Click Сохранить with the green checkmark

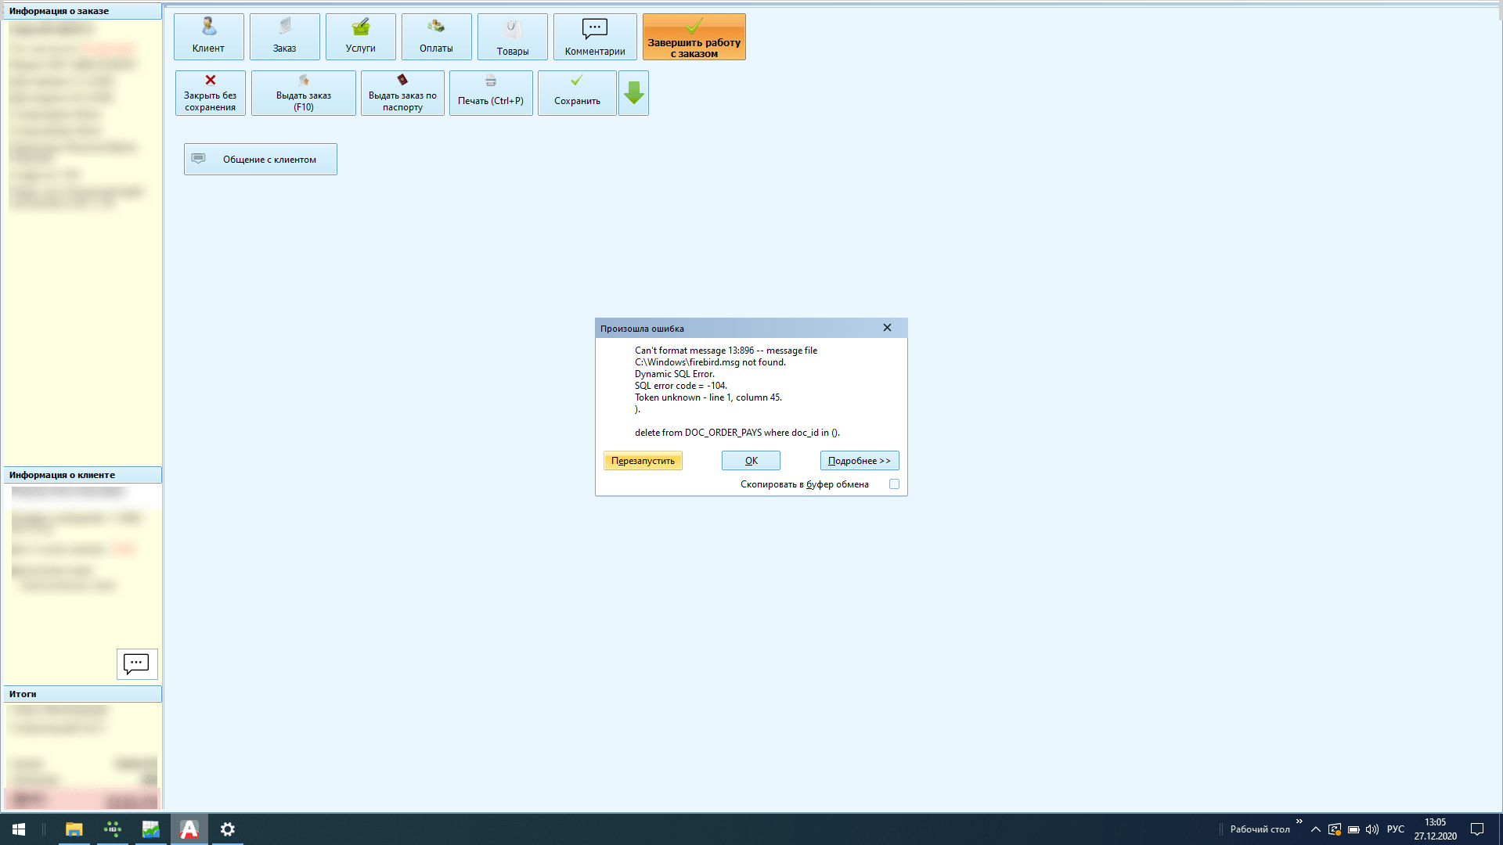[577, 93]
